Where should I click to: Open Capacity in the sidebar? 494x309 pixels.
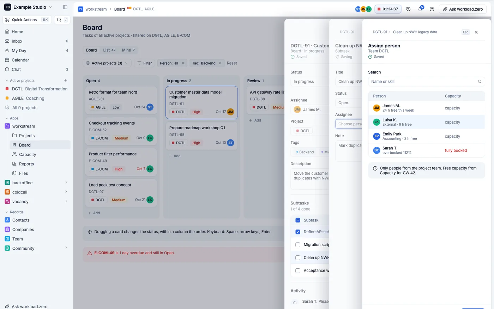pos(28,154)
